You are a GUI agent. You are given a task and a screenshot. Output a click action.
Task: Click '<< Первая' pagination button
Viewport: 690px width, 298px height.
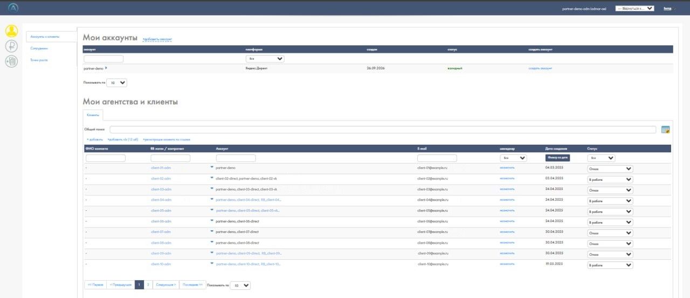95,285
